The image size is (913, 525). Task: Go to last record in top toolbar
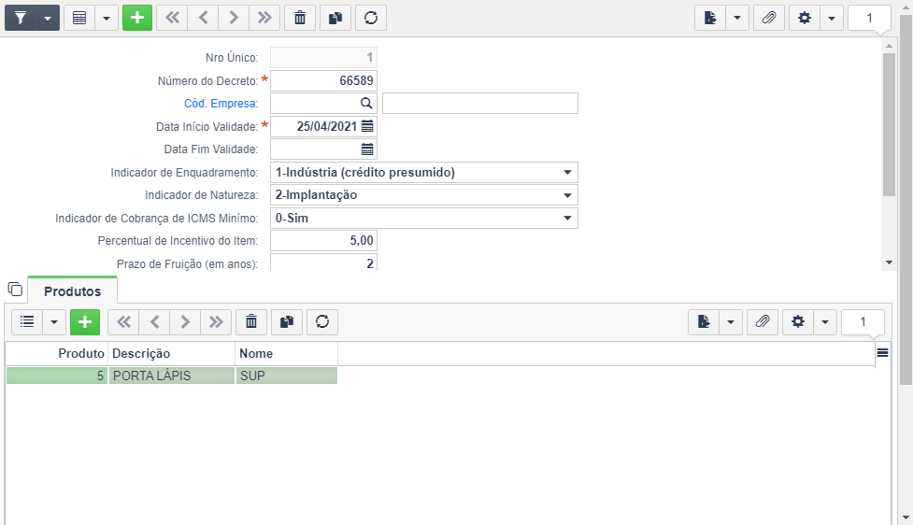264,18
